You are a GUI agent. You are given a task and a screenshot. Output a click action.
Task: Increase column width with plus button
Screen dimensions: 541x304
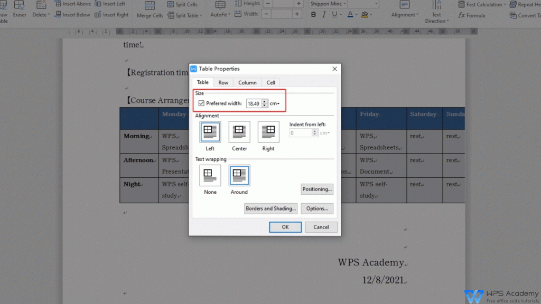(x=297, y=14)
